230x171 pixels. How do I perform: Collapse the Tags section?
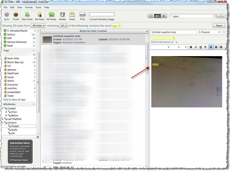(34, 50)
